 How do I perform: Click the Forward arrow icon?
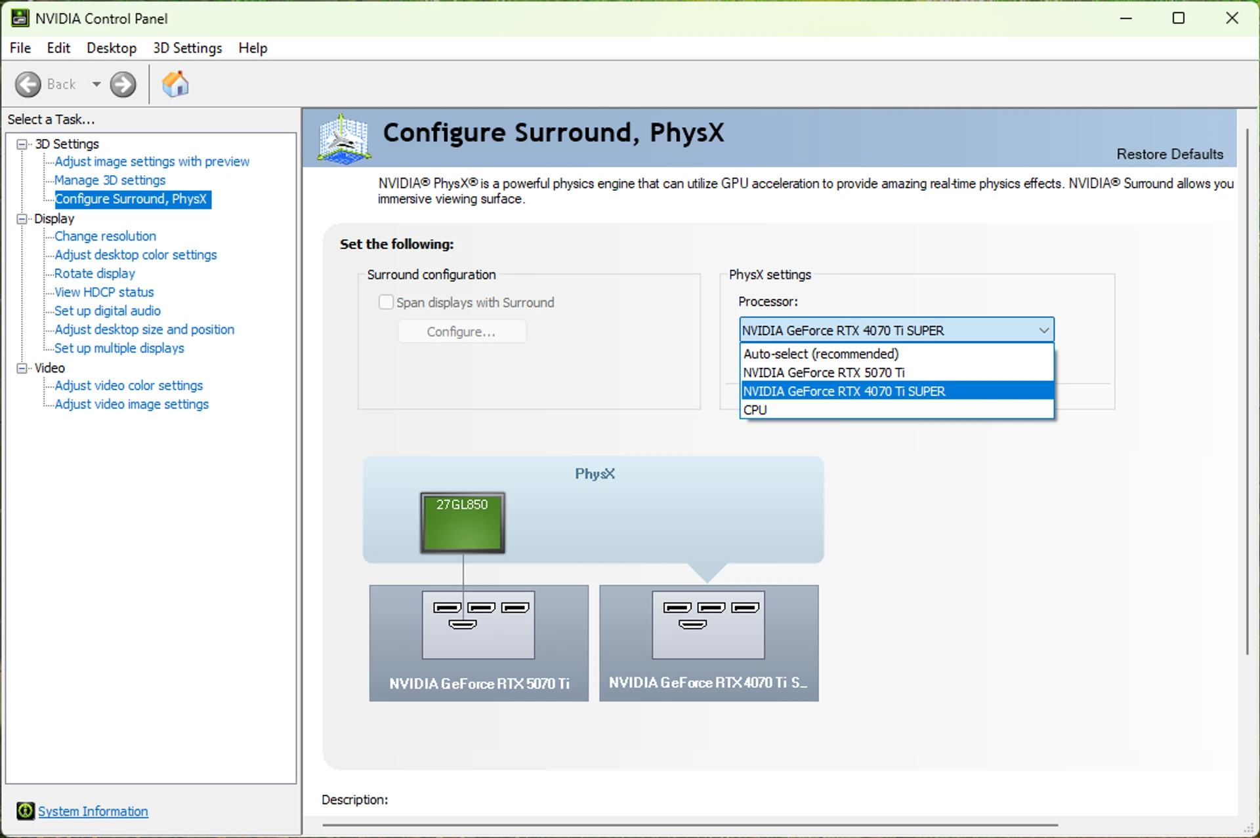pos(123,85)
